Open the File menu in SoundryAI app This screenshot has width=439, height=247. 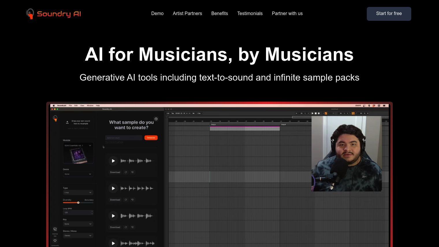70,105
